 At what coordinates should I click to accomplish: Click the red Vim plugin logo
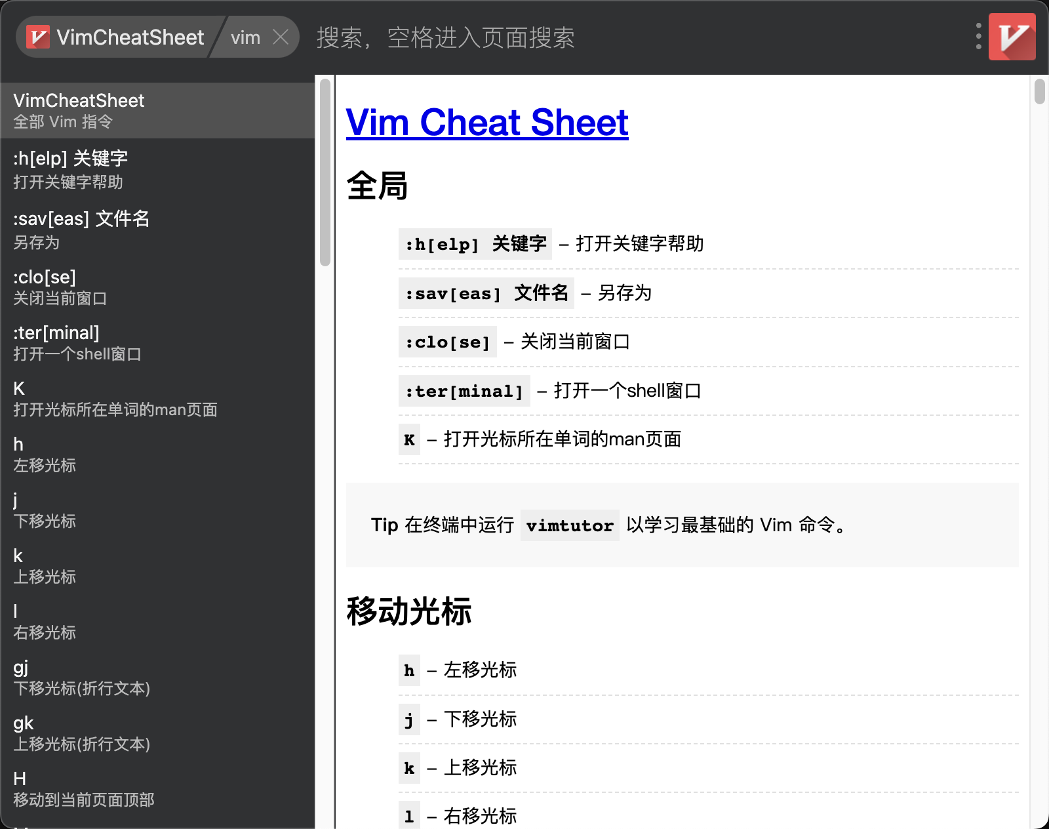pos(1012,37)
